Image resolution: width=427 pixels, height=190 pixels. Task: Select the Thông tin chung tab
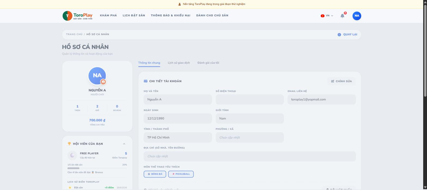(x=149, y=63)
